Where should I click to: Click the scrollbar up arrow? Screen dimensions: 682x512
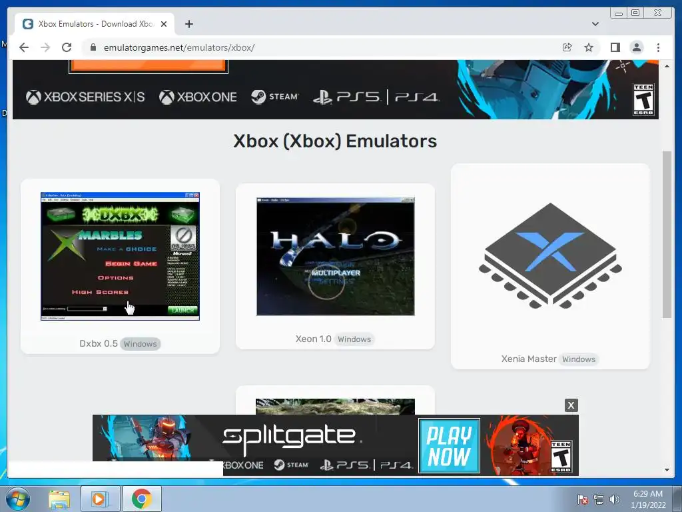click(x=667, y=66)
